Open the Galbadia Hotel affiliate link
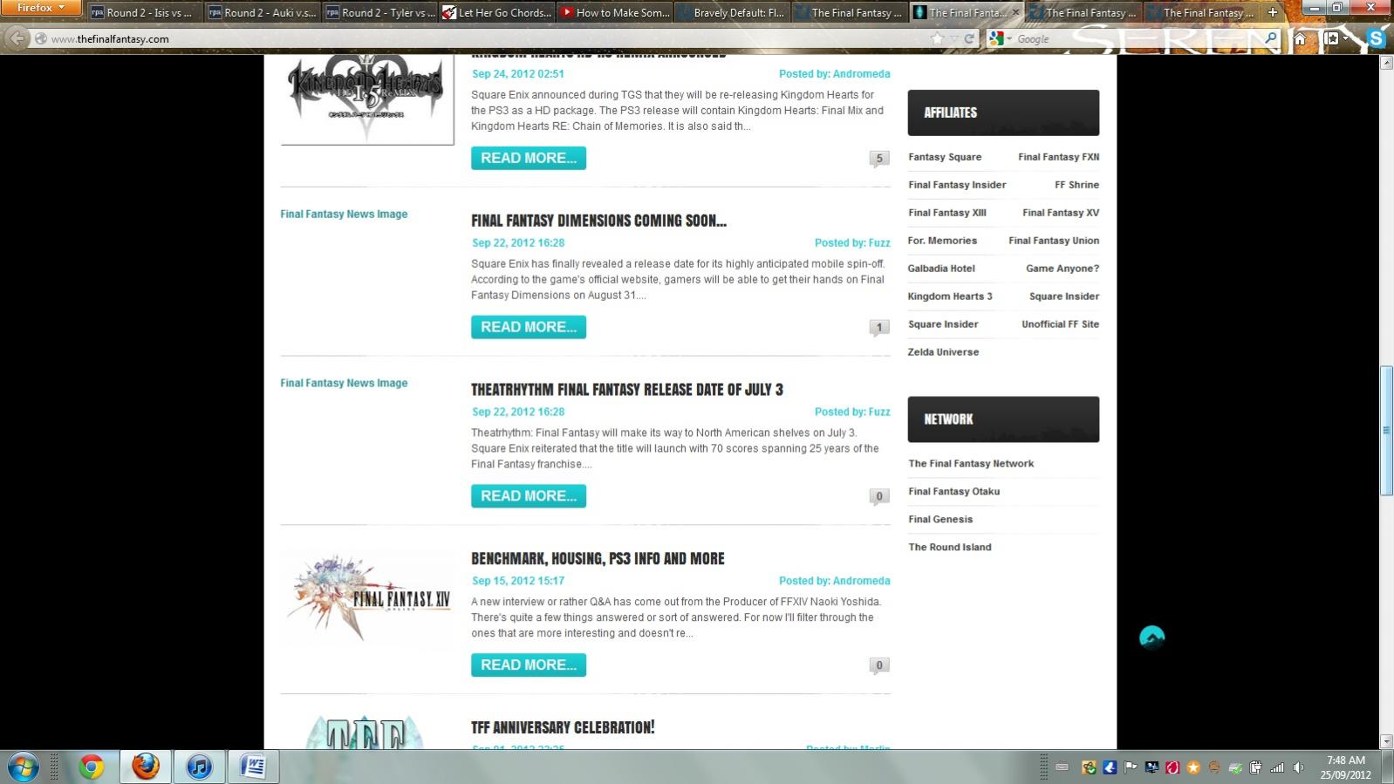The width and height of the screenshot is (1394, 784). point(941,269)
